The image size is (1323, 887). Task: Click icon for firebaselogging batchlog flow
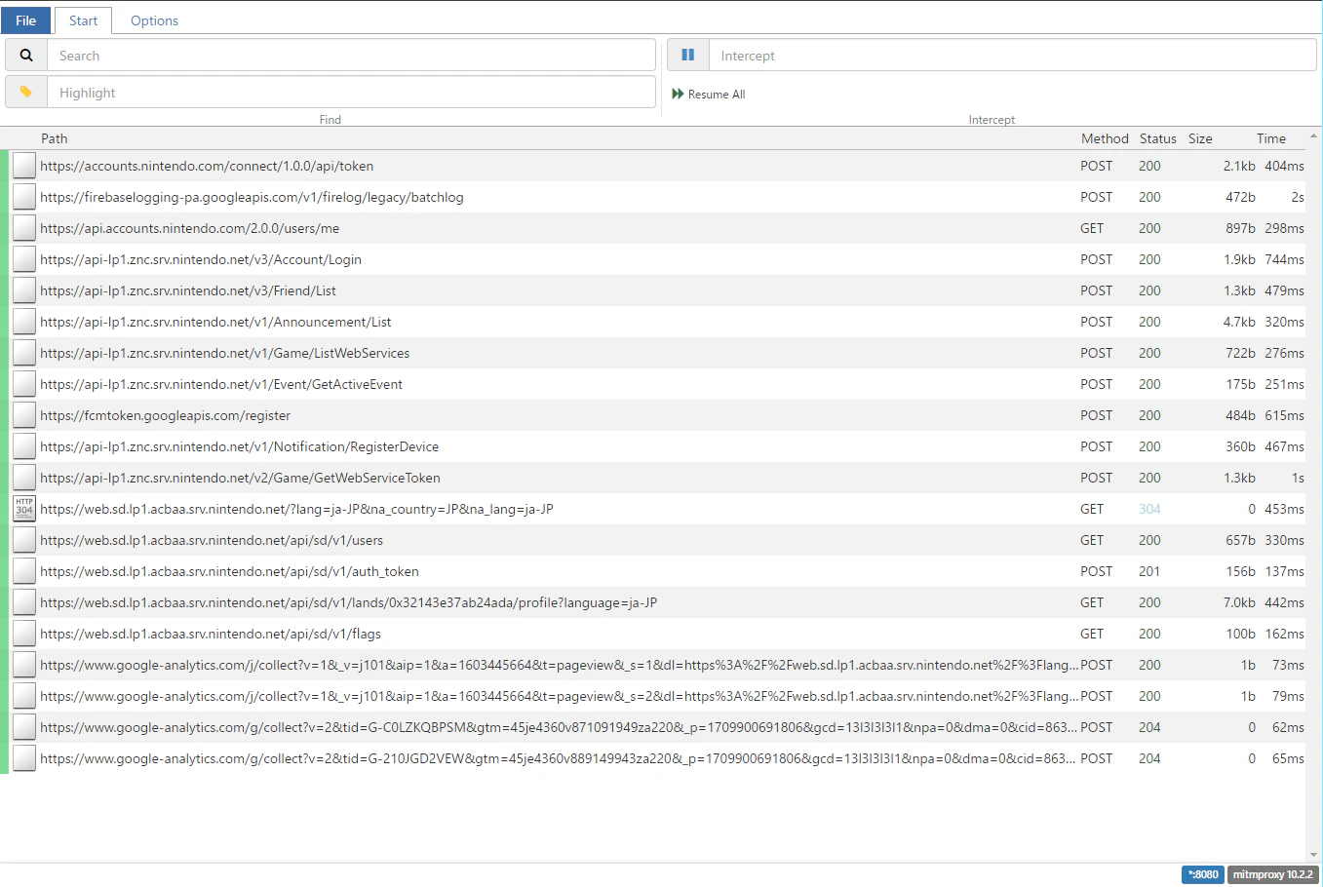coord(24,197)
